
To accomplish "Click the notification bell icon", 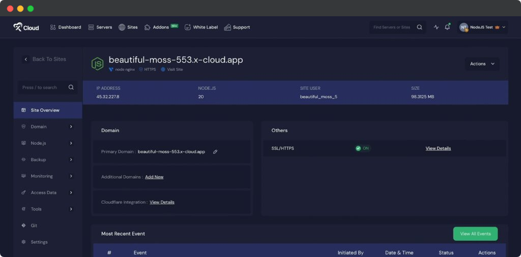I will click(447, 27).
